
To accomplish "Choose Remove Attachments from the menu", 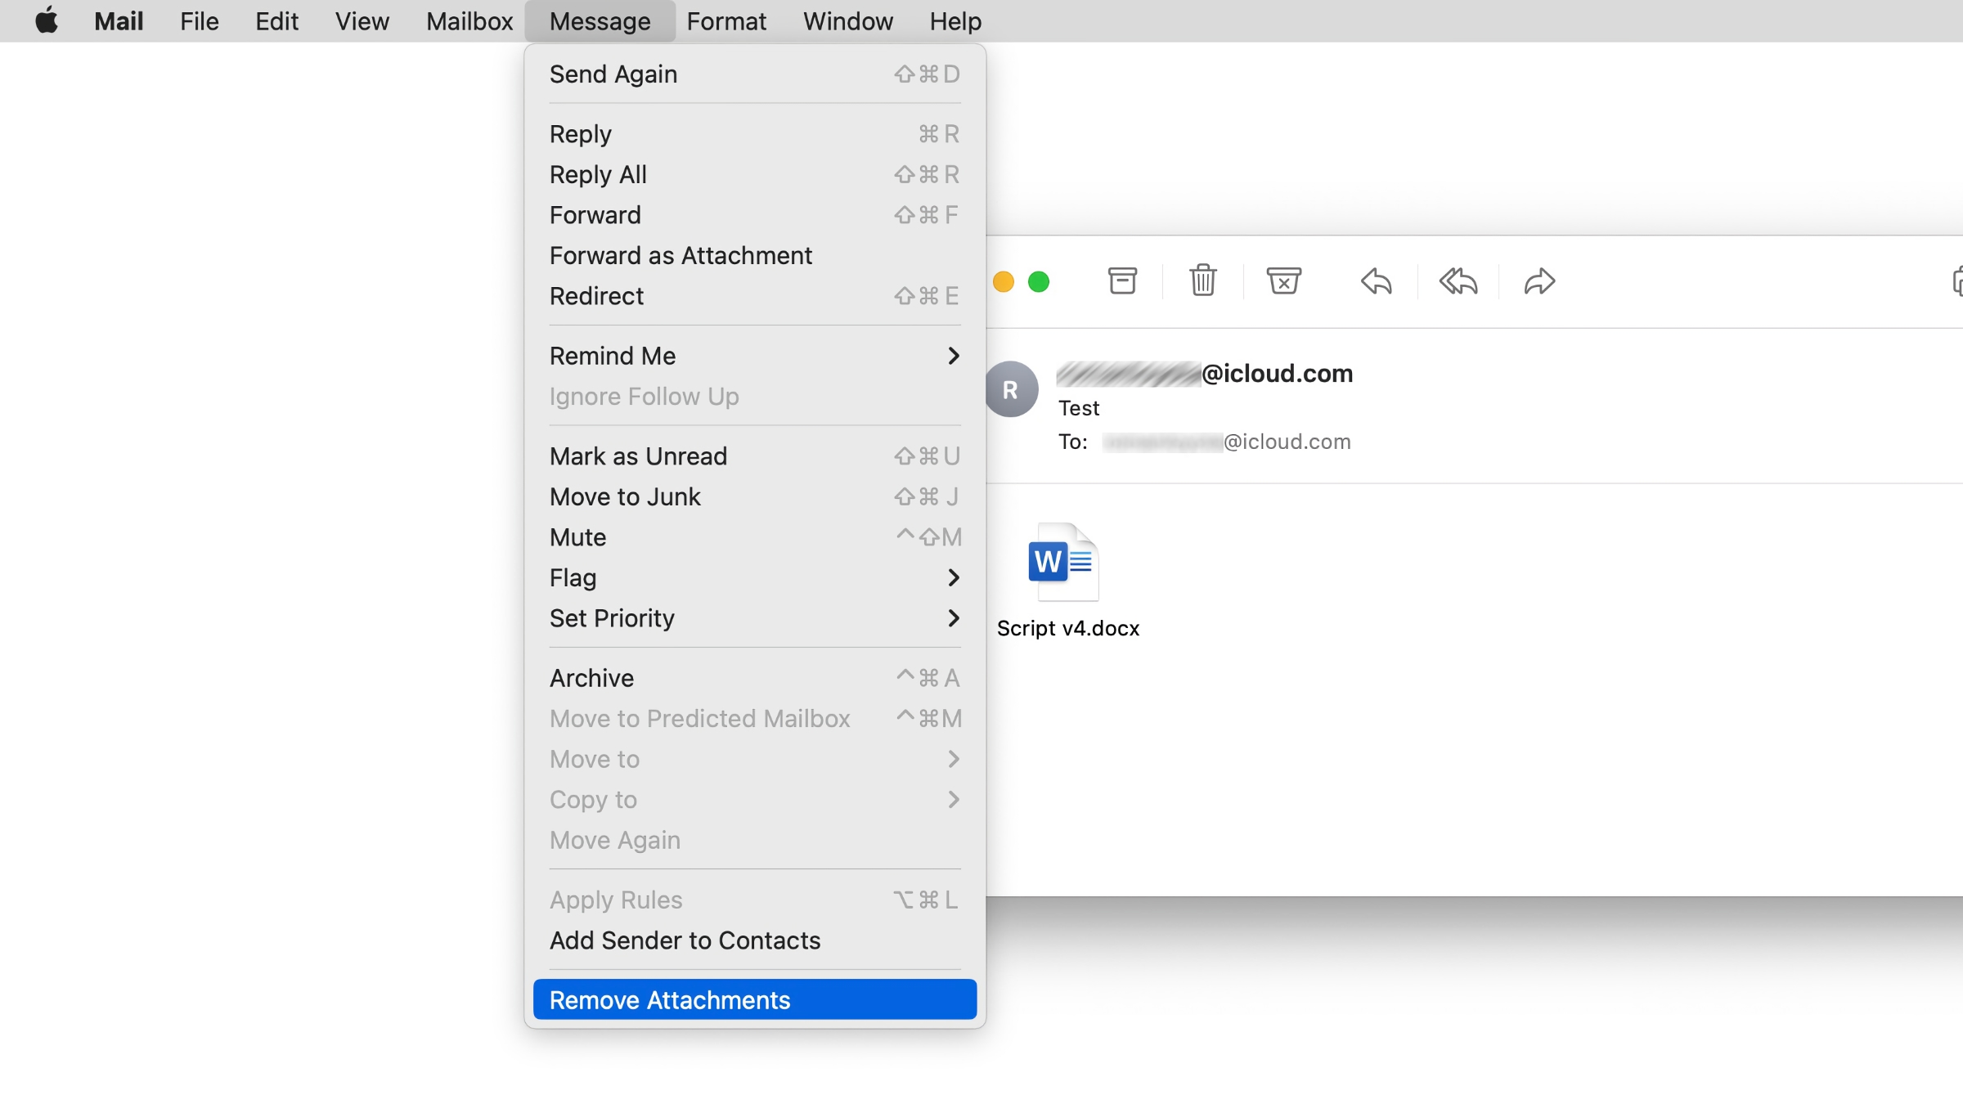I will tap(669, 999).
